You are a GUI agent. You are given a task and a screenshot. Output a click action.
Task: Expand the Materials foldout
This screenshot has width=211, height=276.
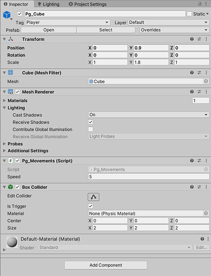pyautogui.click(x=4, y=100)
